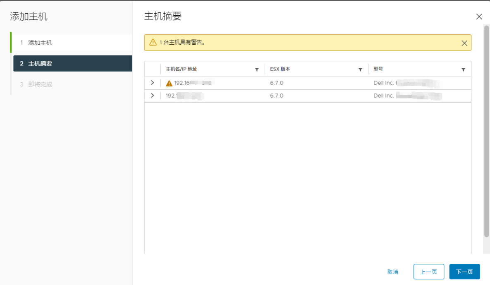Viewport: 490px width, 285px height.
Task: Click the 上一页 button
Action: coord(429,272)
